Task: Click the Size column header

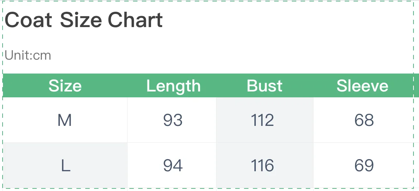Action: tap(65, 86)
